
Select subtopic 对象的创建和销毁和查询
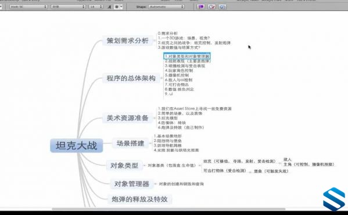tap(181, 184)
